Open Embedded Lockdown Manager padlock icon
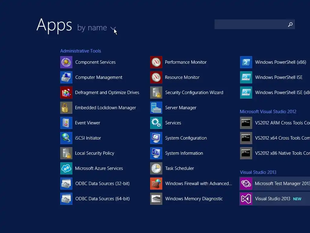 click(x=66, y=108)
